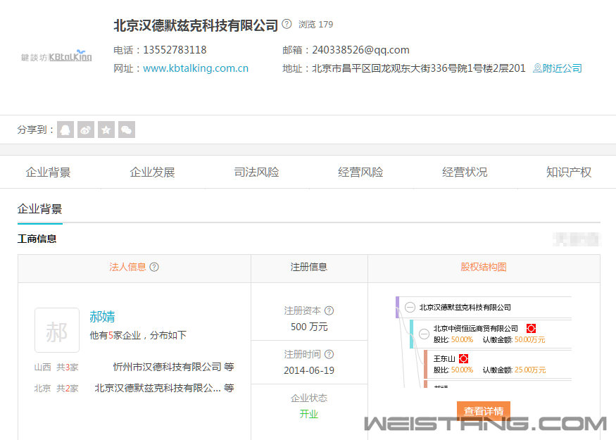Click the 北京 共2家 row label
Viewport: 616px width, 440px height.
56,388
